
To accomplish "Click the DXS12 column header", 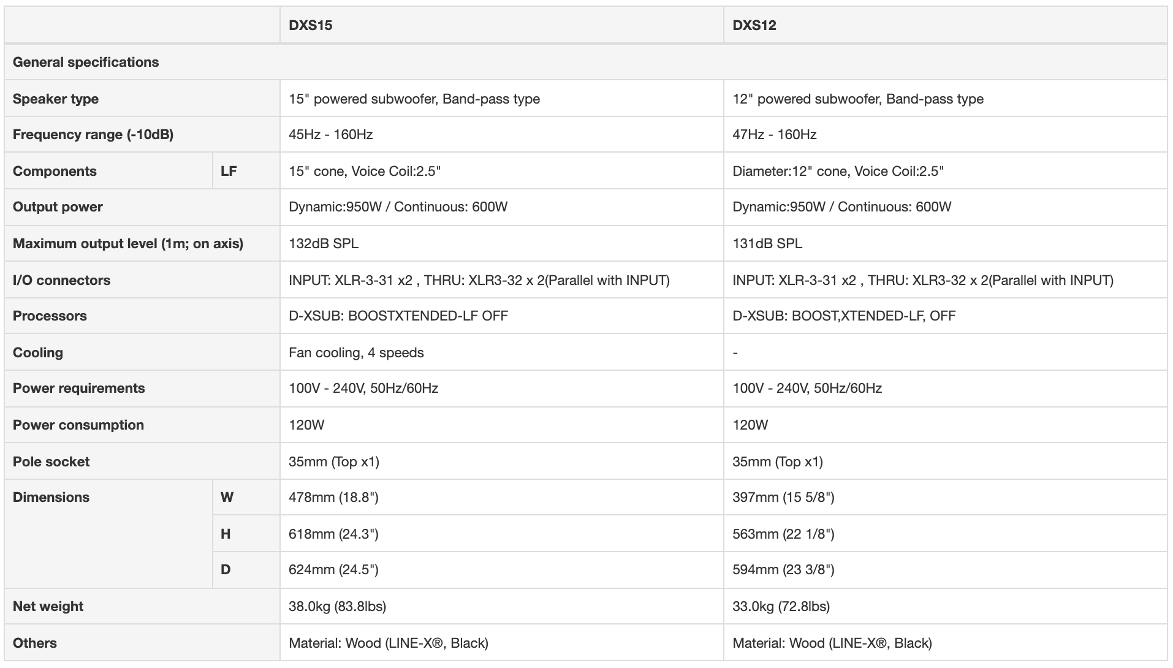I will (754, 26).
